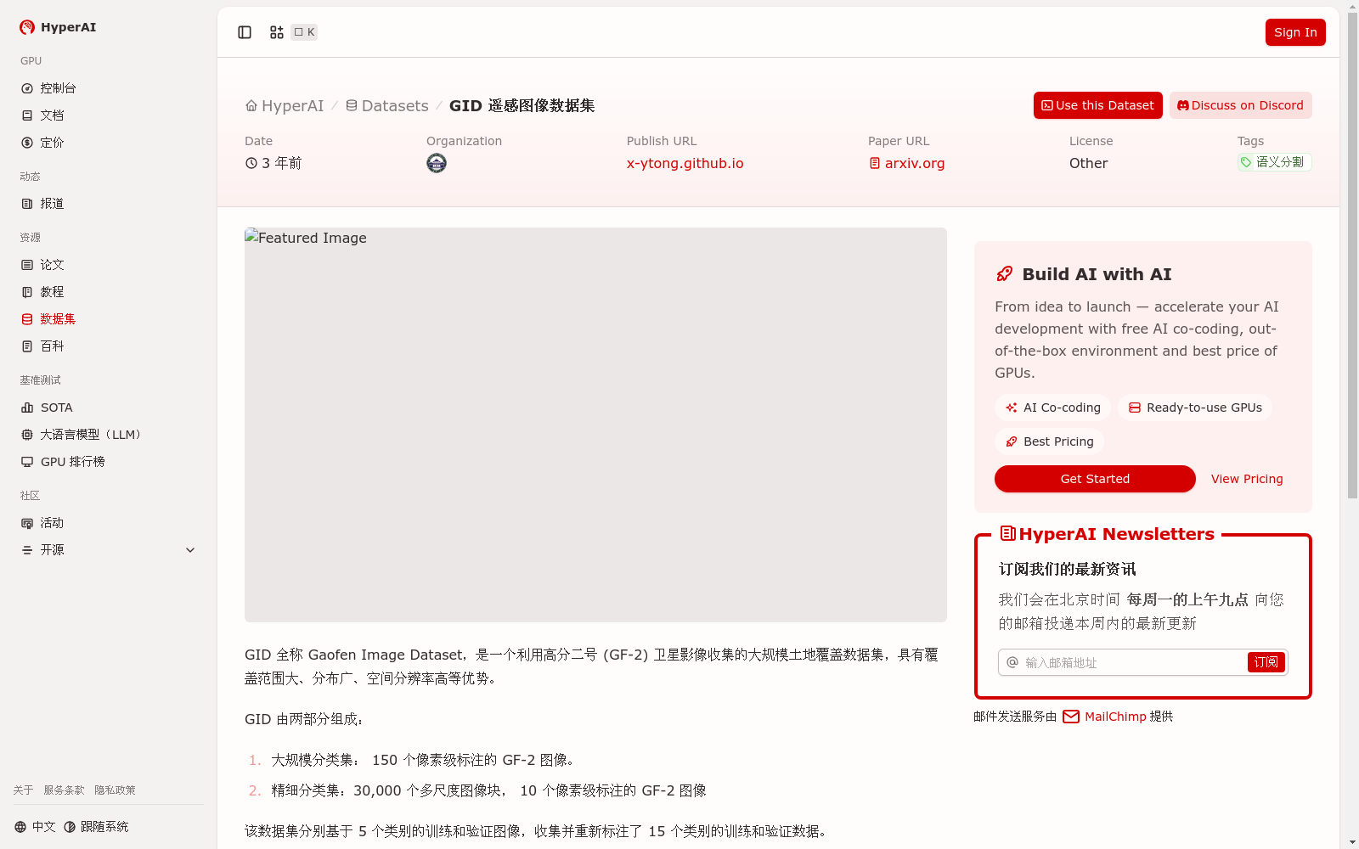
Task: Change language via 中文 selector
Action: pyautogui.click(x=35, y=827)
